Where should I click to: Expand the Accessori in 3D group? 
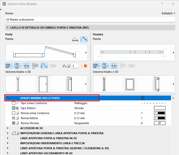coord(8,128)
